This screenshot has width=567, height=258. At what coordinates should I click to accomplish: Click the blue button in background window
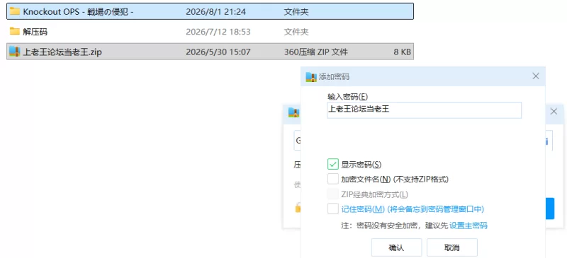pyautogui.click(x=550, y=209)
